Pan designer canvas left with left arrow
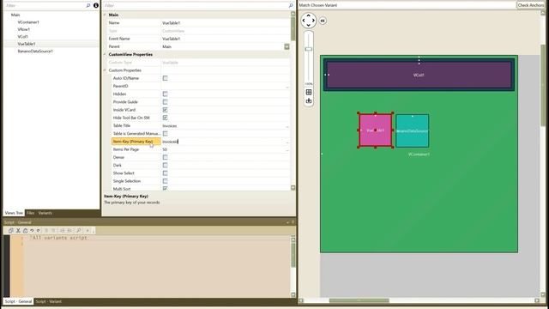Screen dimensions: 549x309 click(x=304, y=21)
